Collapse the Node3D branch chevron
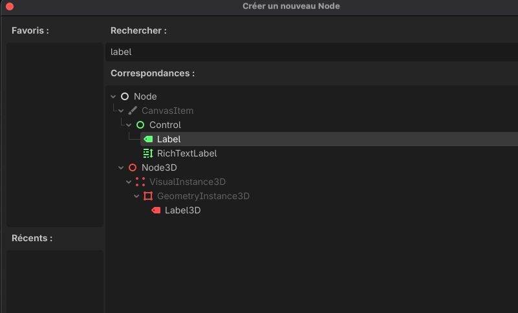 pos(121,167)
